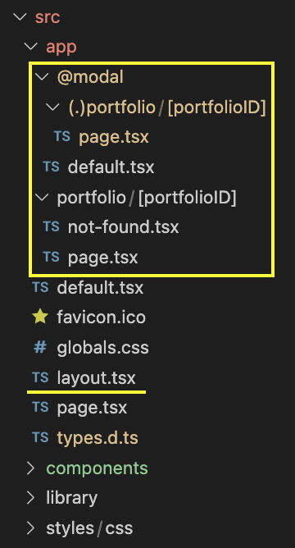Open globals.css file
295x548 pixels.
(103, 348)
